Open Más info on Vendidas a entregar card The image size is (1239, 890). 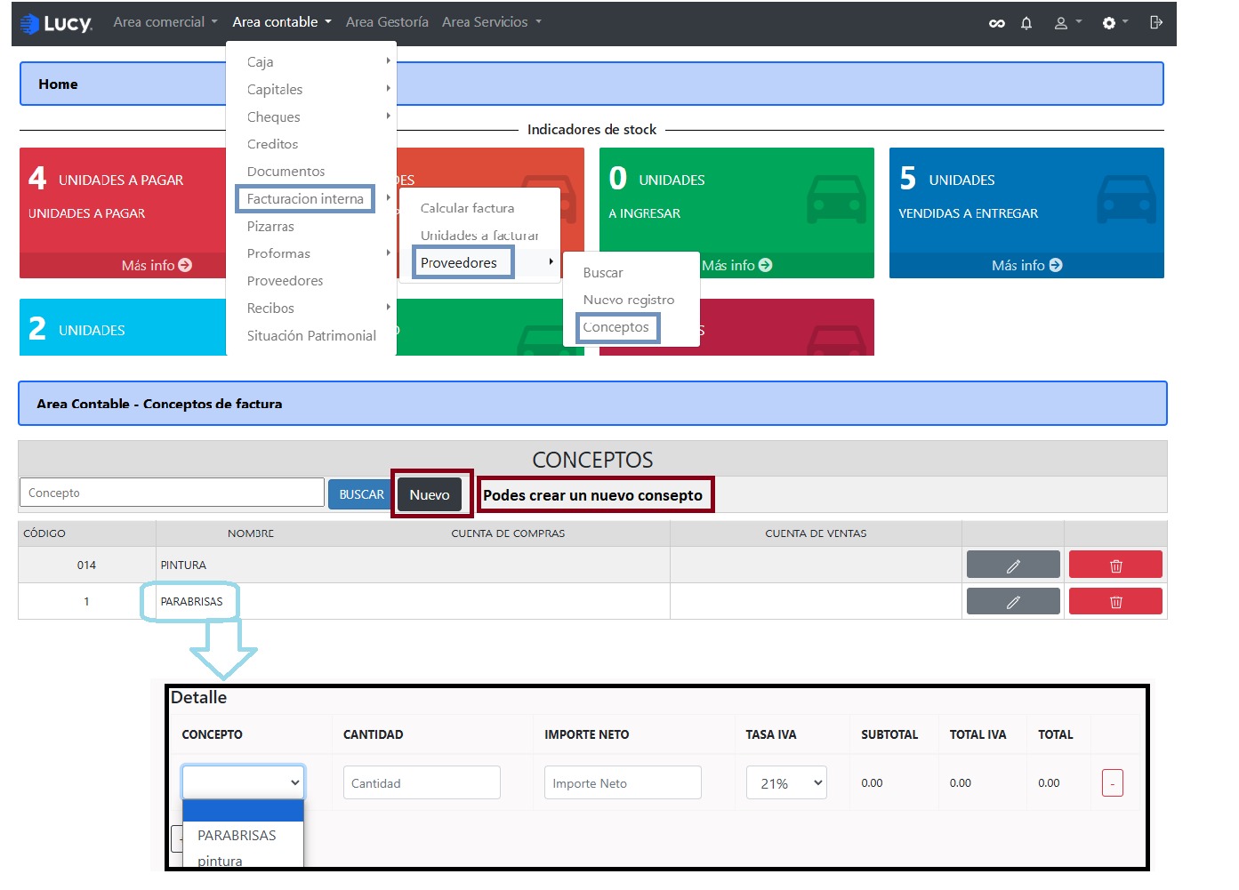coord(1026,265)
